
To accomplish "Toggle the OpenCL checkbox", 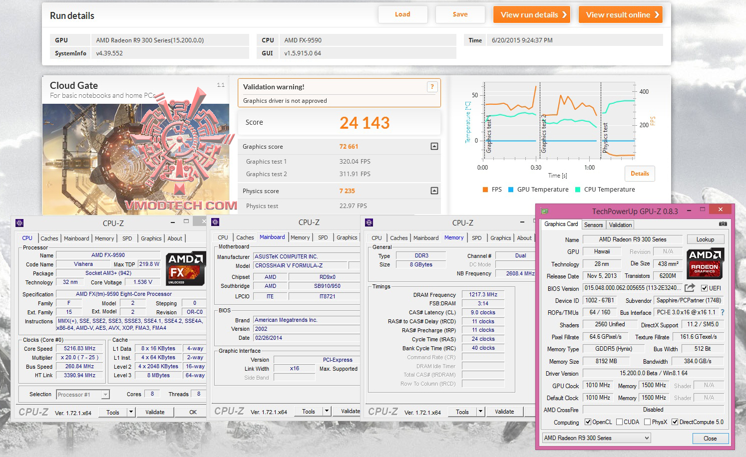I will click(588, 422).
